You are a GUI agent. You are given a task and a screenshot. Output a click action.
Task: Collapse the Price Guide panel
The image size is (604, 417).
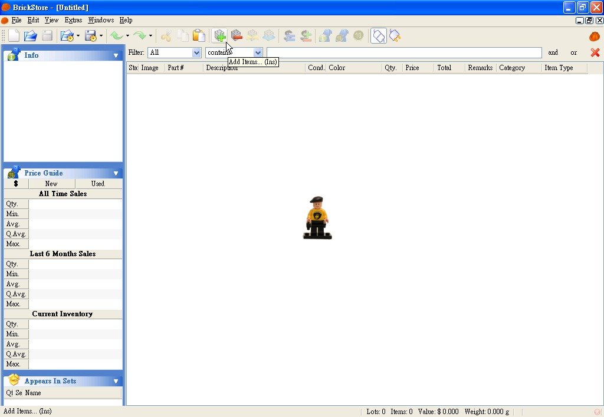[116, 174]
